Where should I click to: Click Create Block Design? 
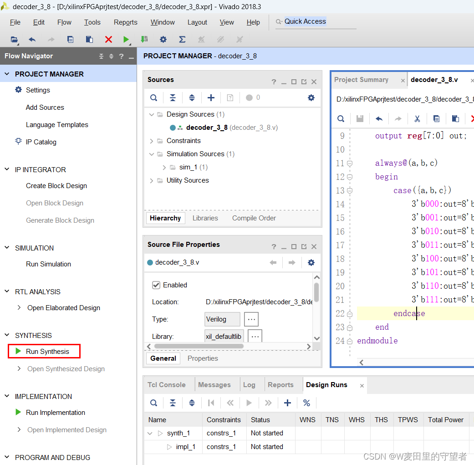coord(56,186)
